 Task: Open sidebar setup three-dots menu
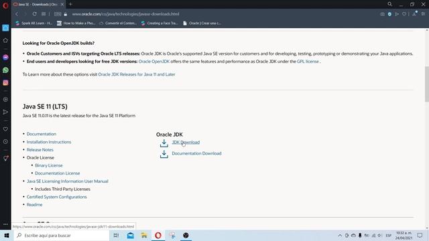[5, 224]
